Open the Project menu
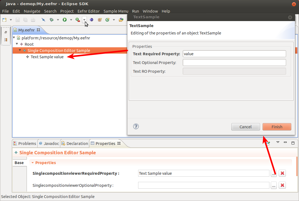Image resolution: width=299 pixels, height=201 pixels. 67,11
